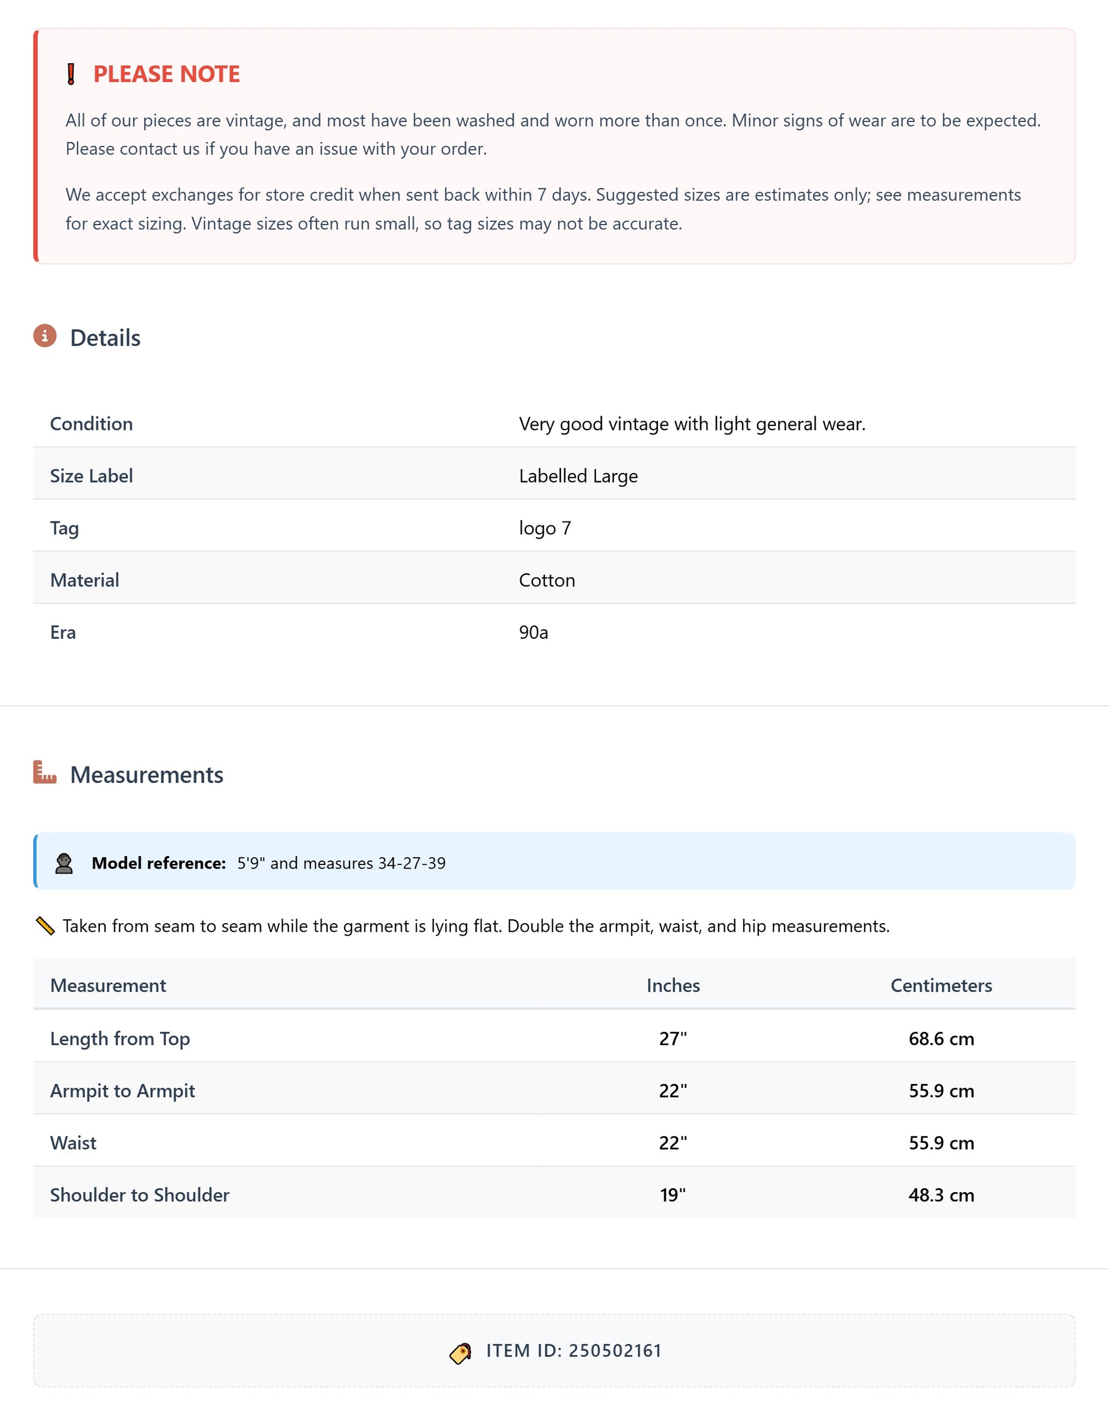Select the 68.6 cm length value
The width and height of the screenshot is (1109, 1415).
[x=941, y=1038]
